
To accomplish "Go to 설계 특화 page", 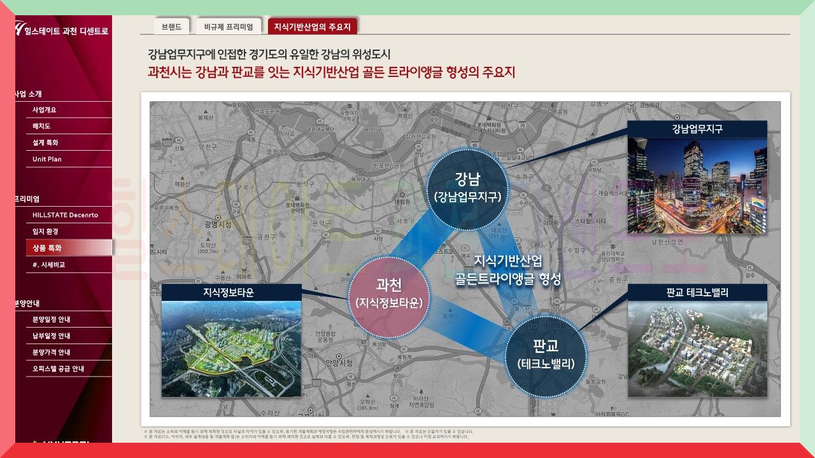I will [x=69, y=143].
